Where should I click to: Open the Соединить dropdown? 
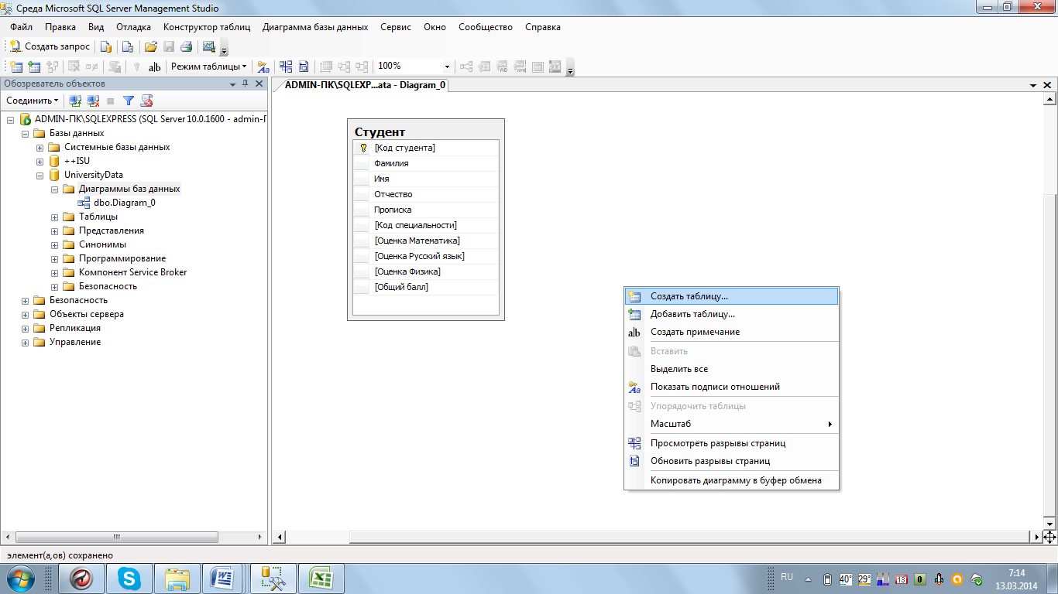pos(33,101)
